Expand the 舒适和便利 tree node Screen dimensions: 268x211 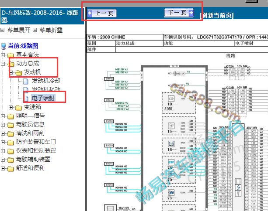point(3,168)
